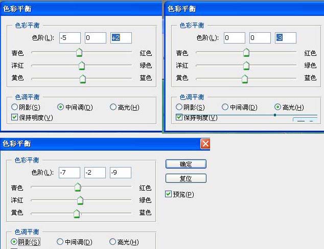
Task: Click 绿色 label in highlights dialog
Action: [310, 66]
